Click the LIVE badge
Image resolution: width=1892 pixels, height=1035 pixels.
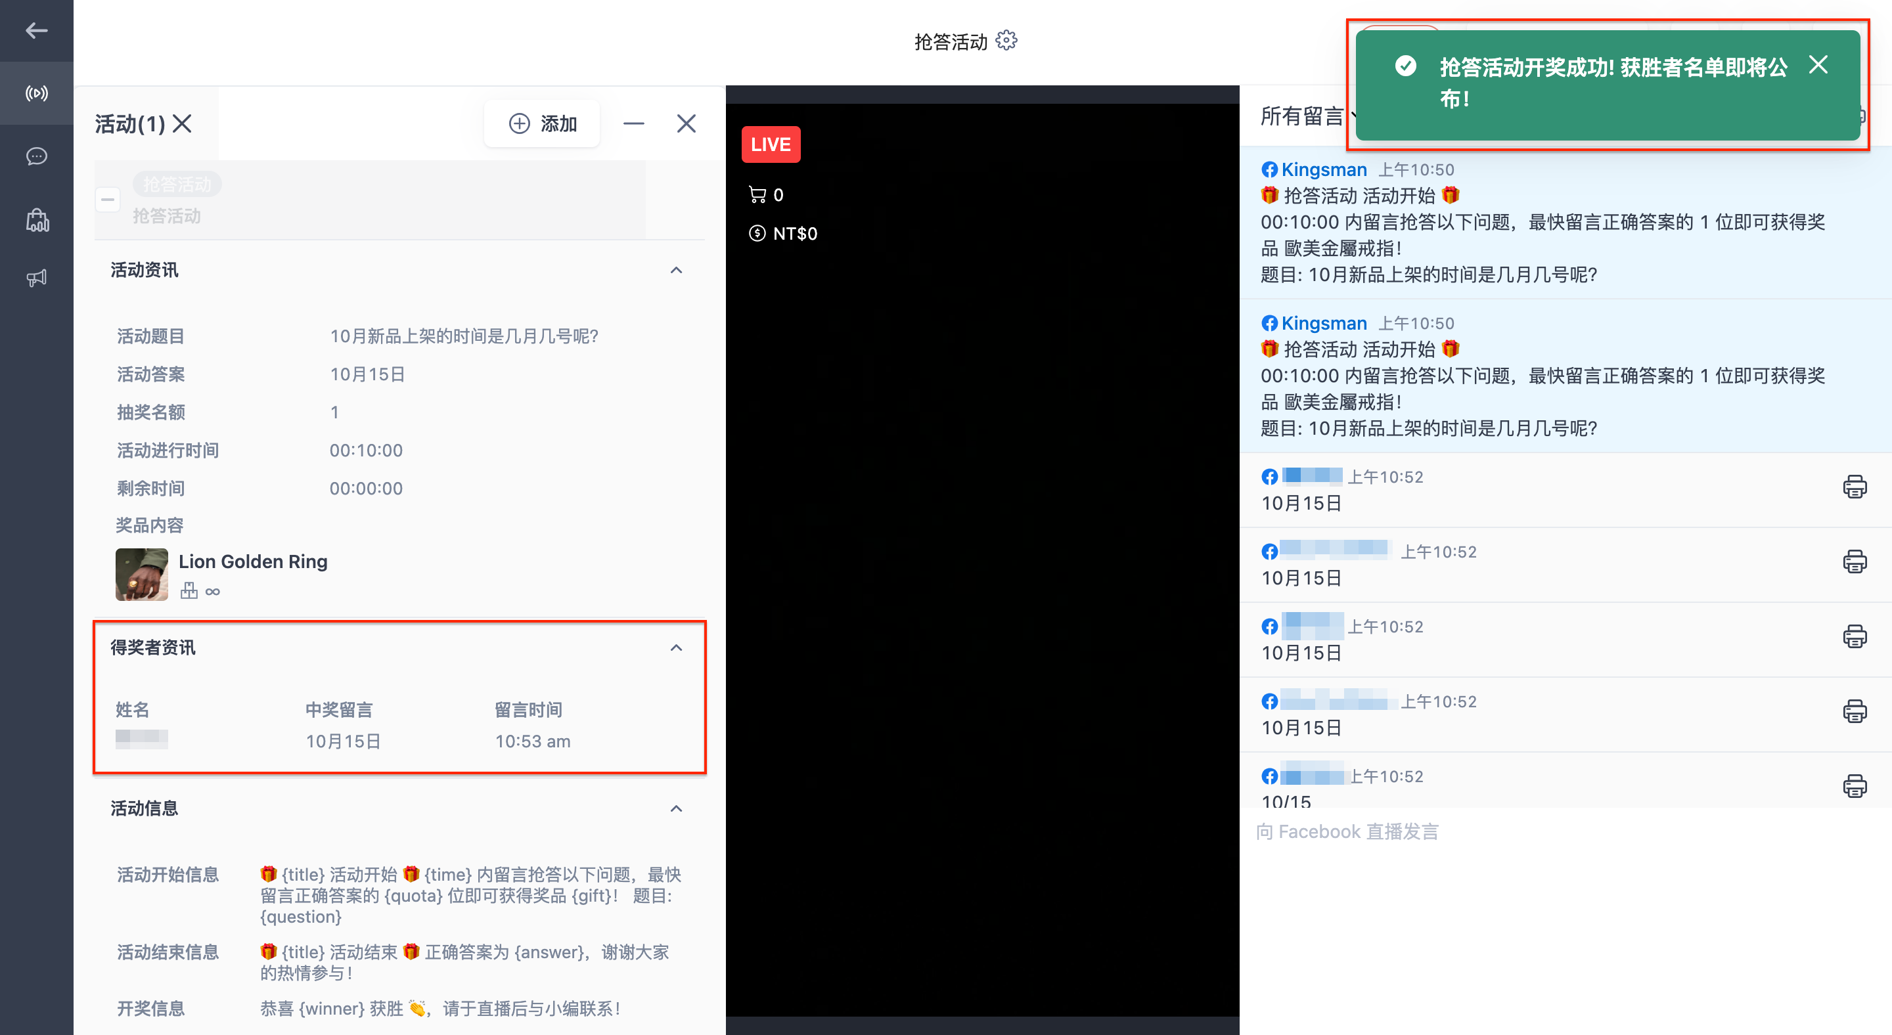pos(771,144)
